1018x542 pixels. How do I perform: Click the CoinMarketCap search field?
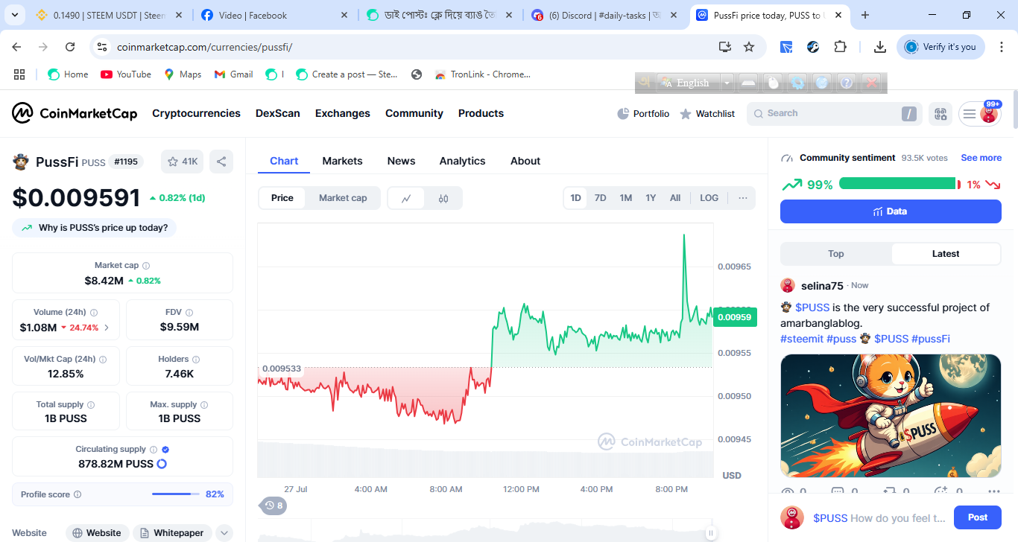click(x=835, y=114)
